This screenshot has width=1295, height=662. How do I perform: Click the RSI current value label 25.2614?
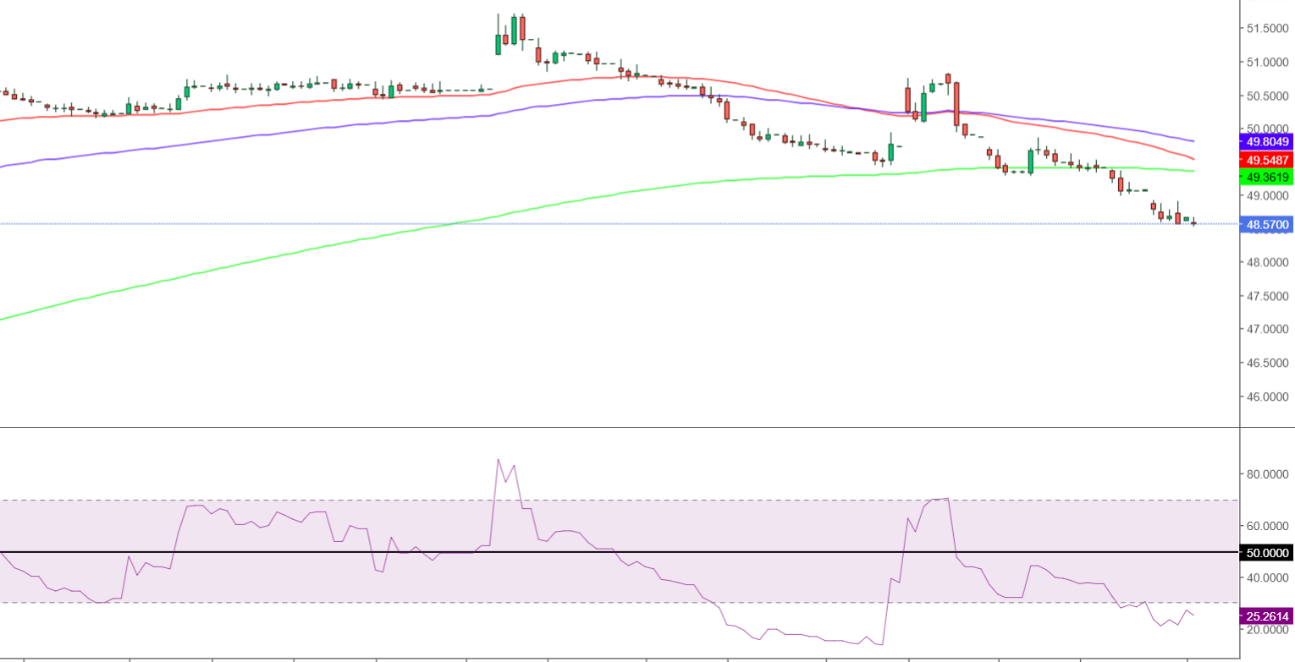[1265, 616]
